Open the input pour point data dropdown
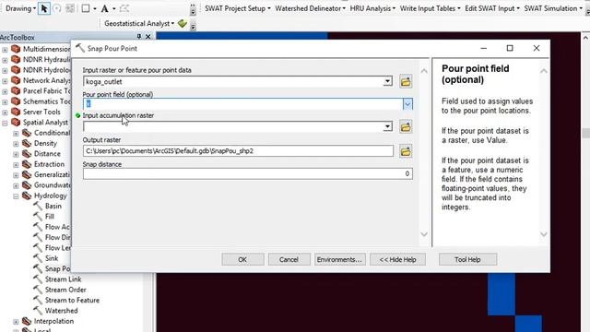590x332 pixels. [387, 81]
